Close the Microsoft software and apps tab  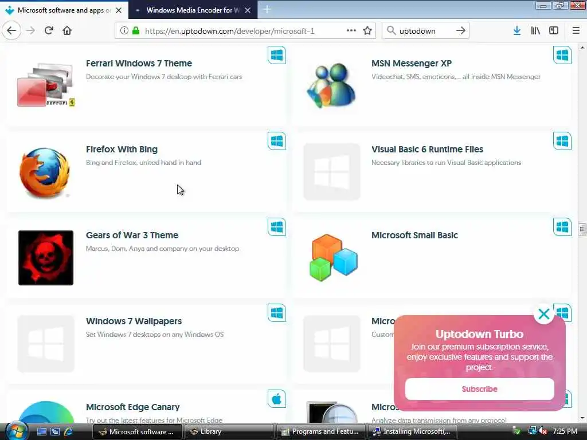[x=119, y=10]
